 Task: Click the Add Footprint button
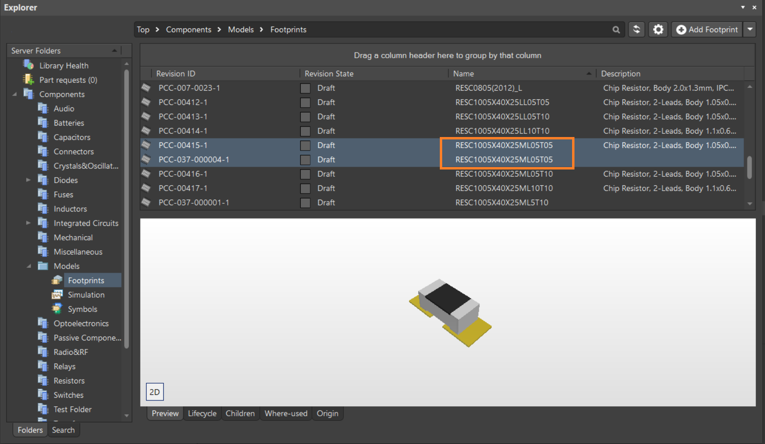pos(707,29)
